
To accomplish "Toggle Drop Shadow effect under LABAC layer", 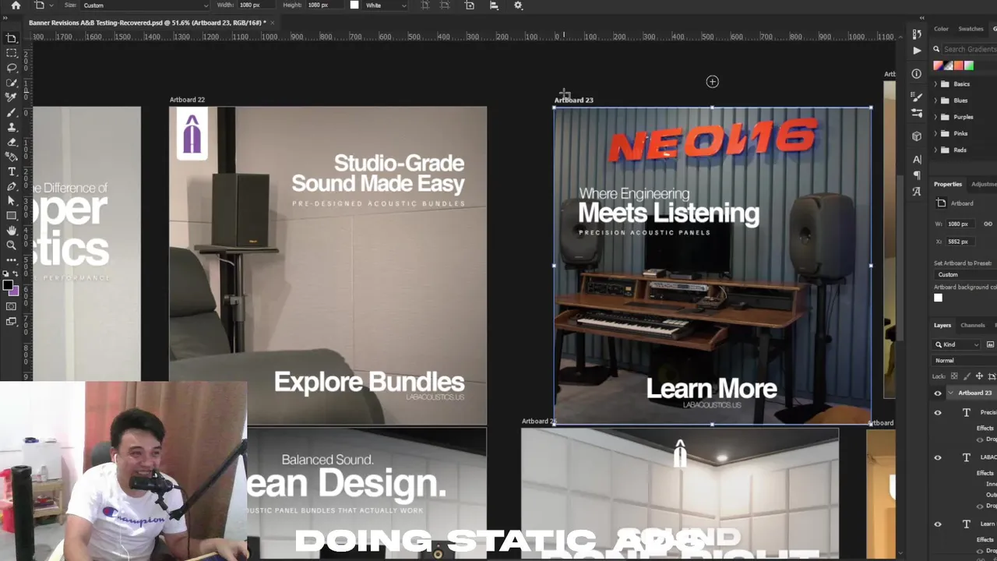I will [980, 506].
